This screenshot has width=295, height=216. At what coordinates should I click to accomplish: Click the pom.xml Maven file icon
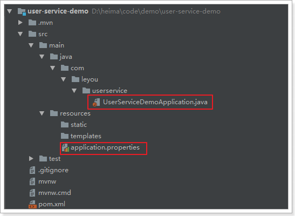coord(32,204)
